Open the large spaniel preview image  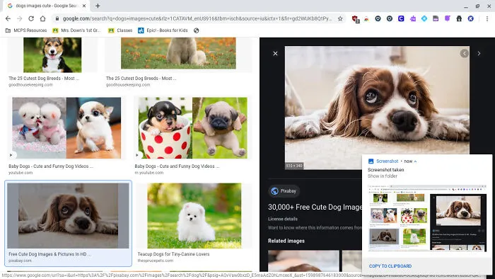tap(377, 108)
